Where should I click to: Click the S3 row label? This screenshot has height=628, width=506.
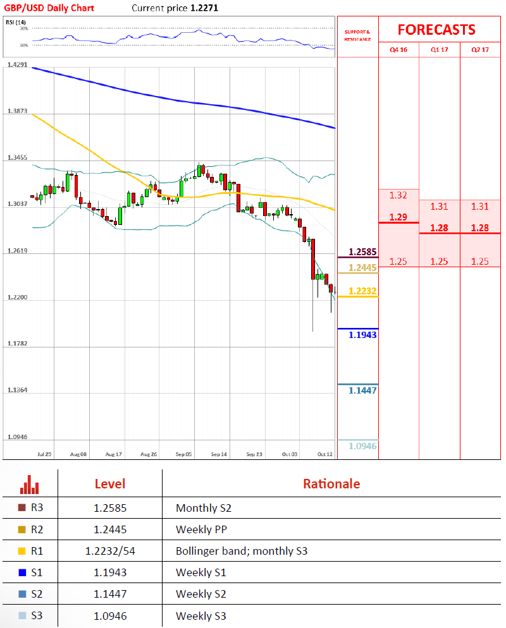[x=37, y=615]
